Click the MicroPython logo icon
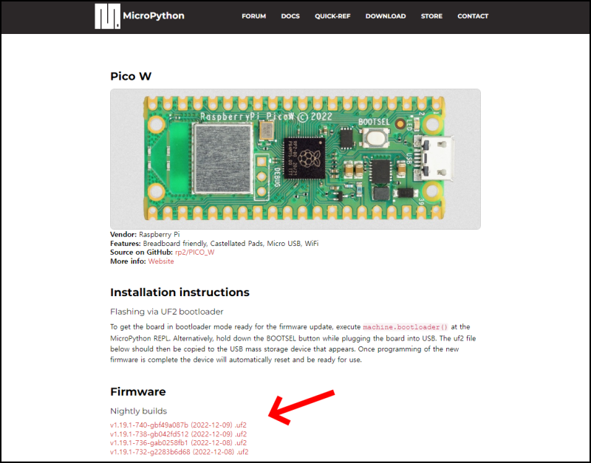The width and height of the screenshot is (591, 463). coord(107,16)
